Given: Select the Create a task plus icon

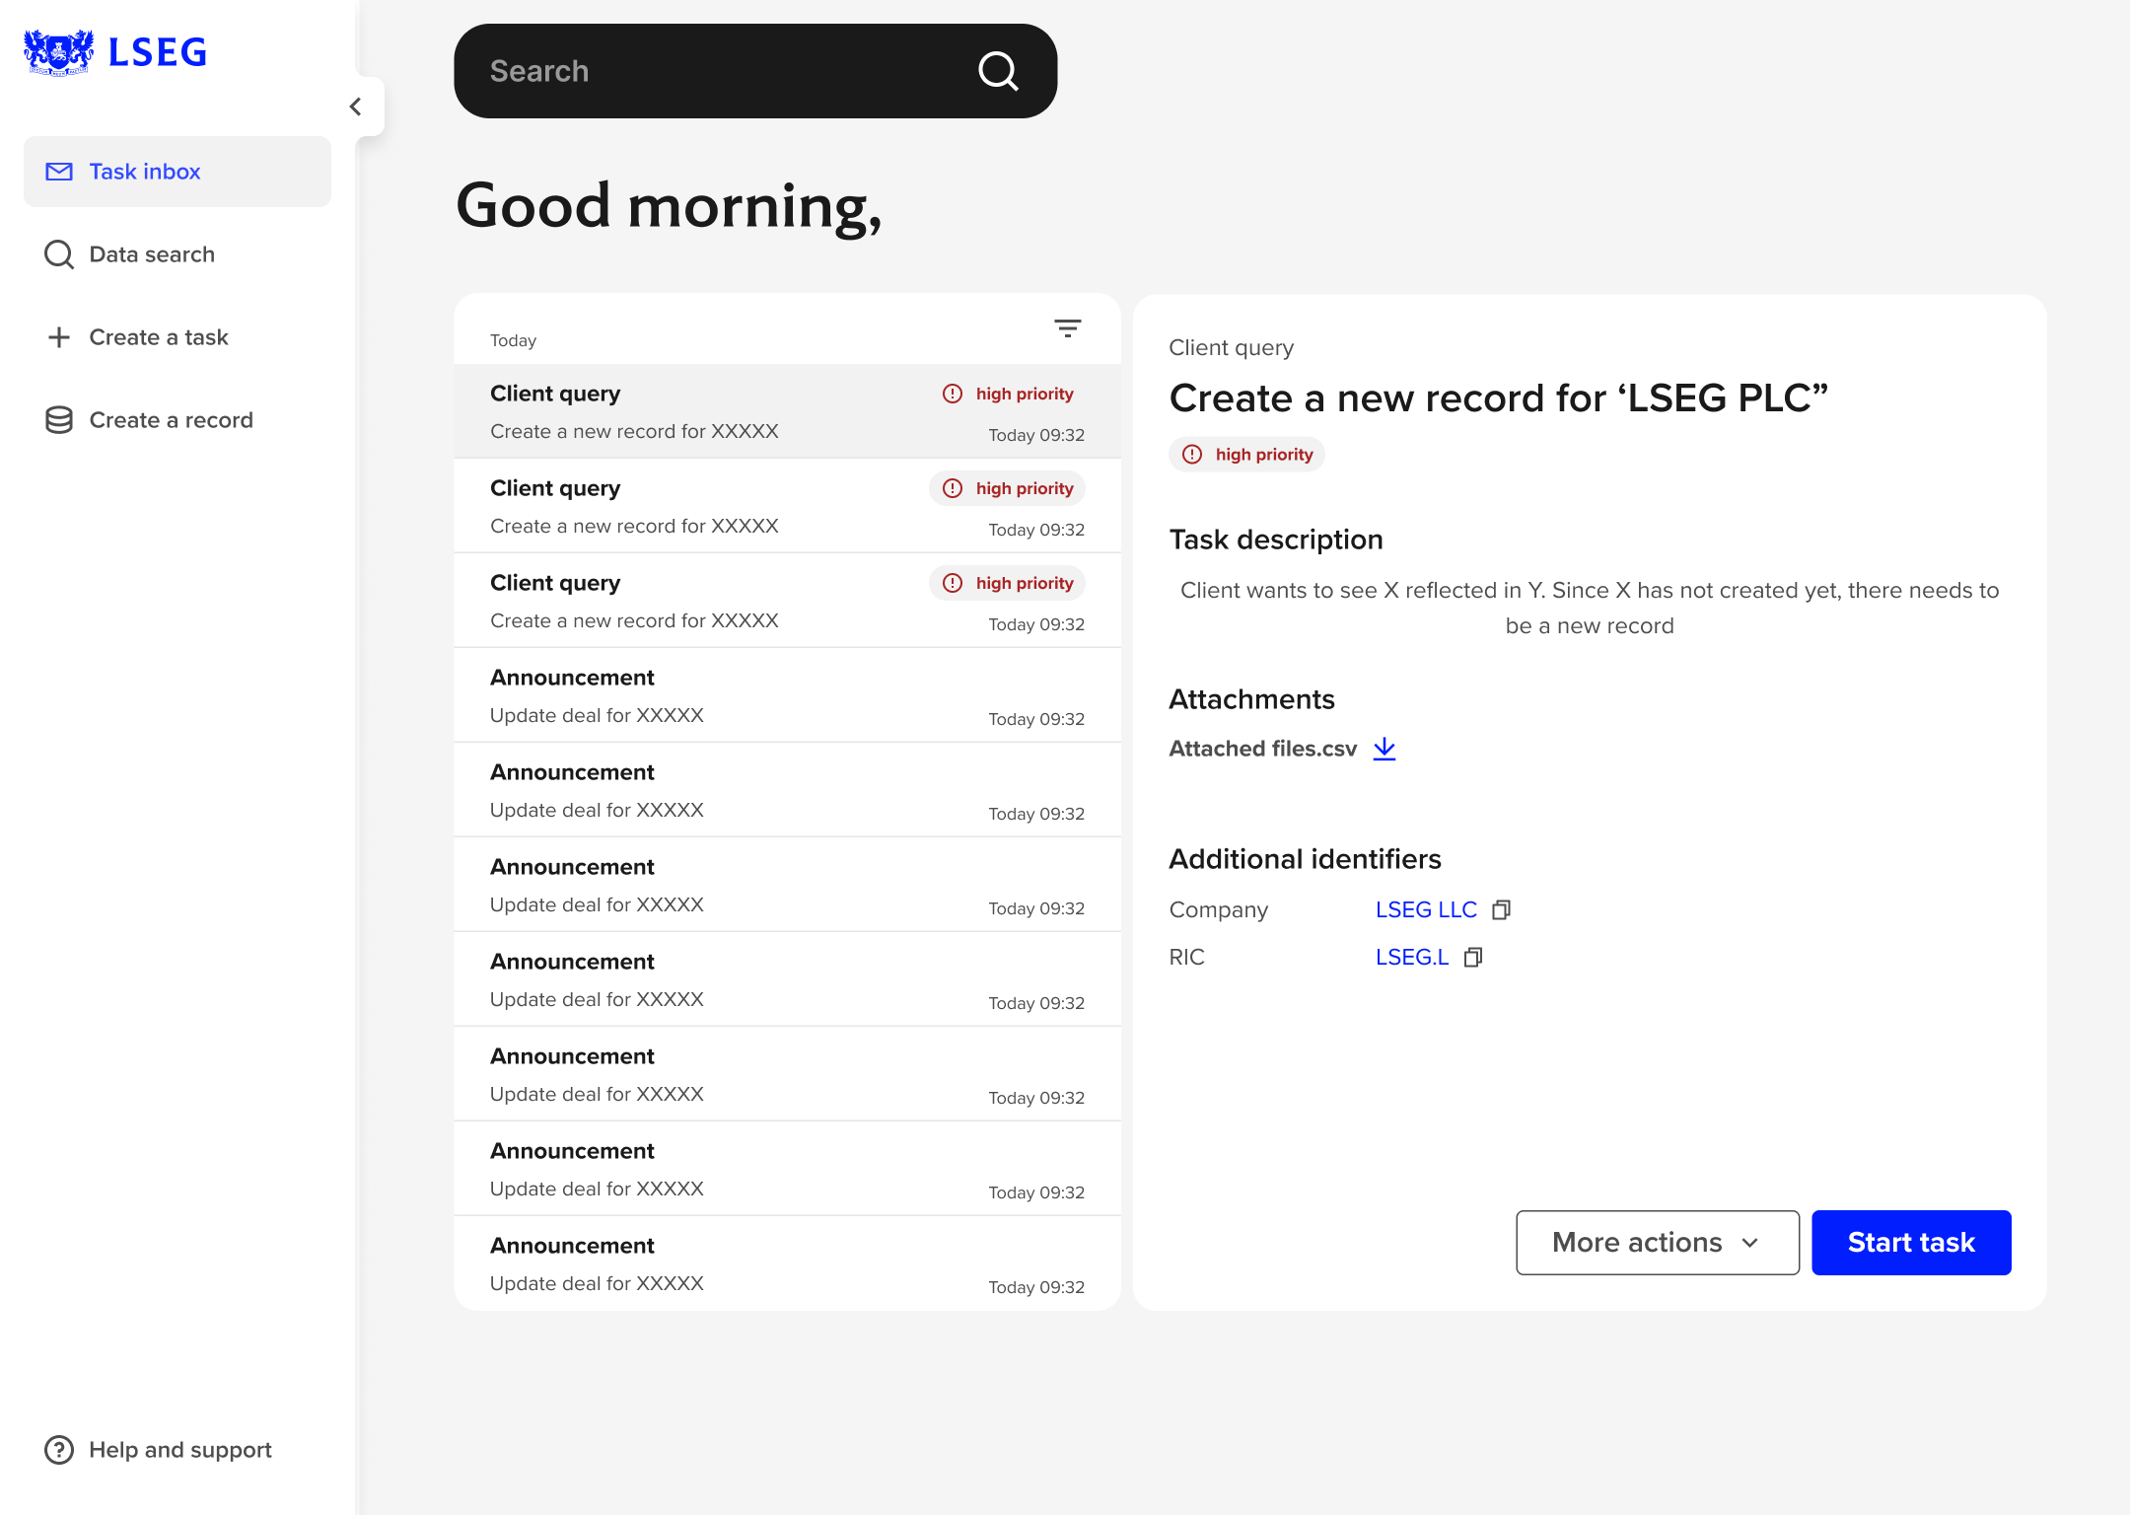Looking at the screenshot, I should coord(59,336).
